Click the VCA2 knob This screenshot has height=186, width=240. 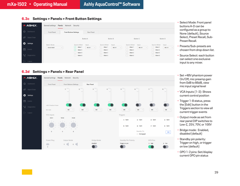tap(62, 125)
